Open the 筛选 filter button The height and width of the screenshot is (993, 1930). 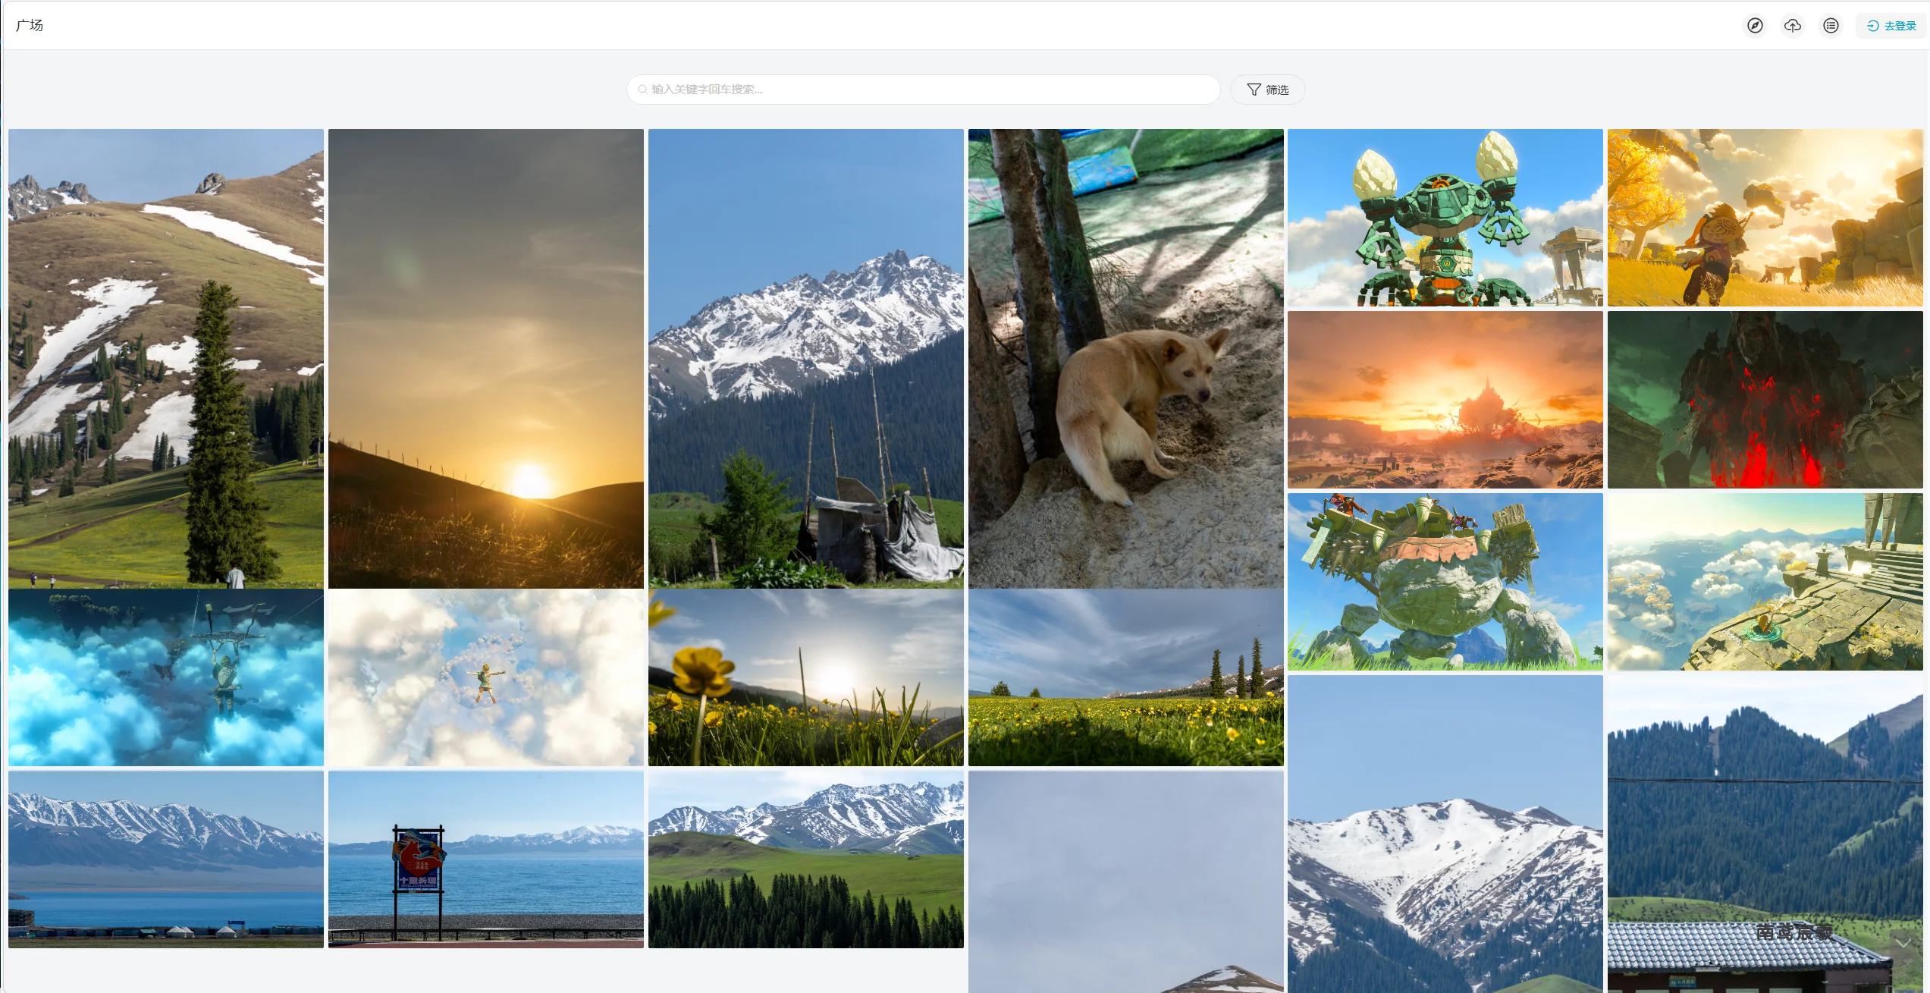click(x=1267, y=90)
